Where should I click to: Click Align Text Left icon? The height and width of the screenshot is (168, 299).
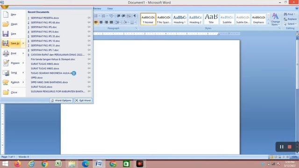(96, 22)
